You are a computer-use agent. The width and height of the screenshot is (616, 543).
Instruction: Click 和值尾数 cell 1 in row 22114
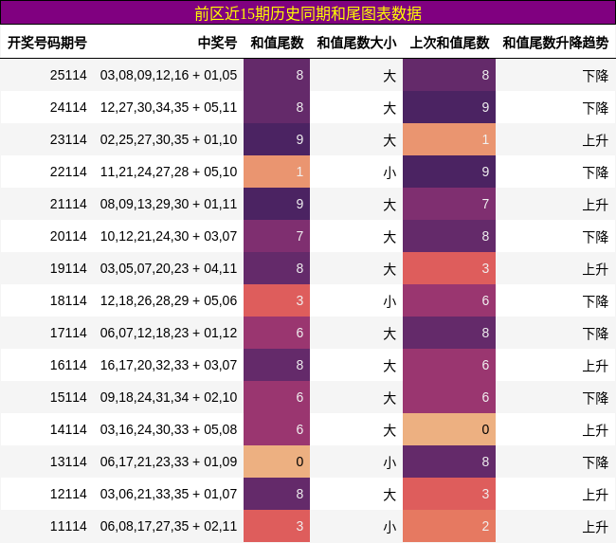coord(277,172)
